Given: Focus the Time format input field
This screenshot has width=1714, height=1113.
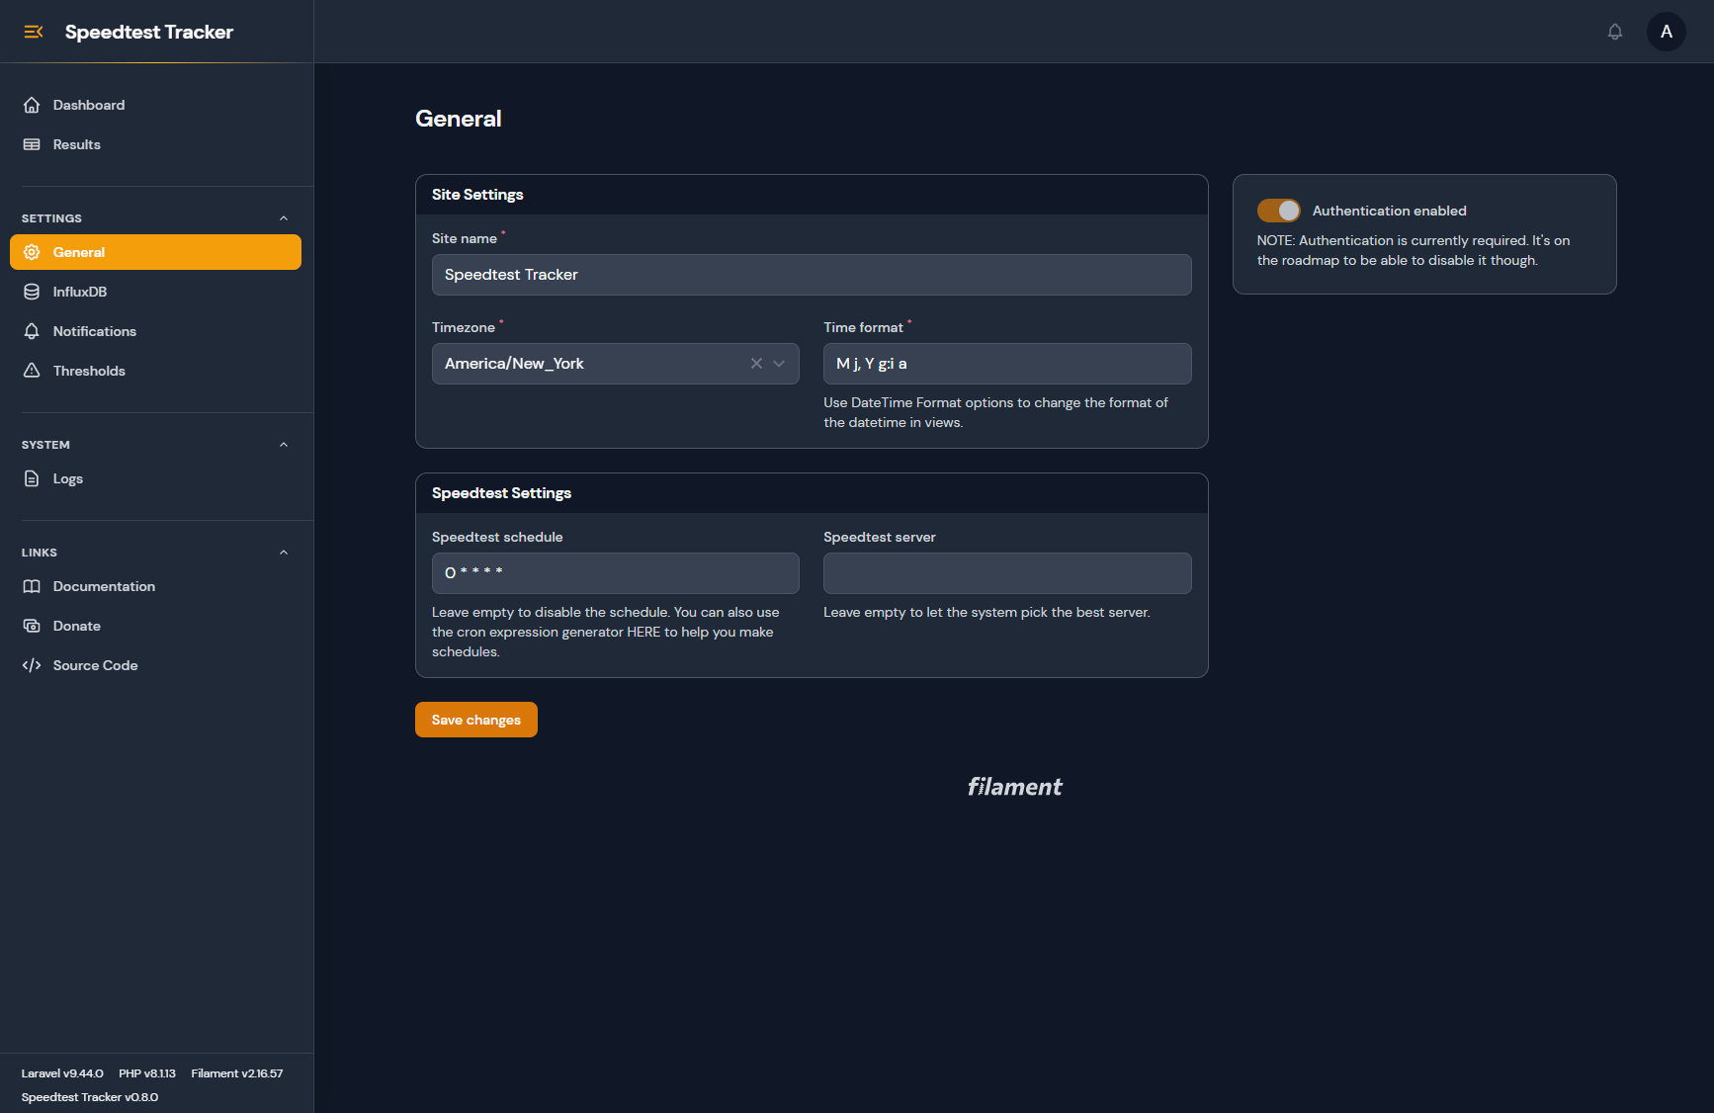Looking at the screenshot, I should (1007, 364).
